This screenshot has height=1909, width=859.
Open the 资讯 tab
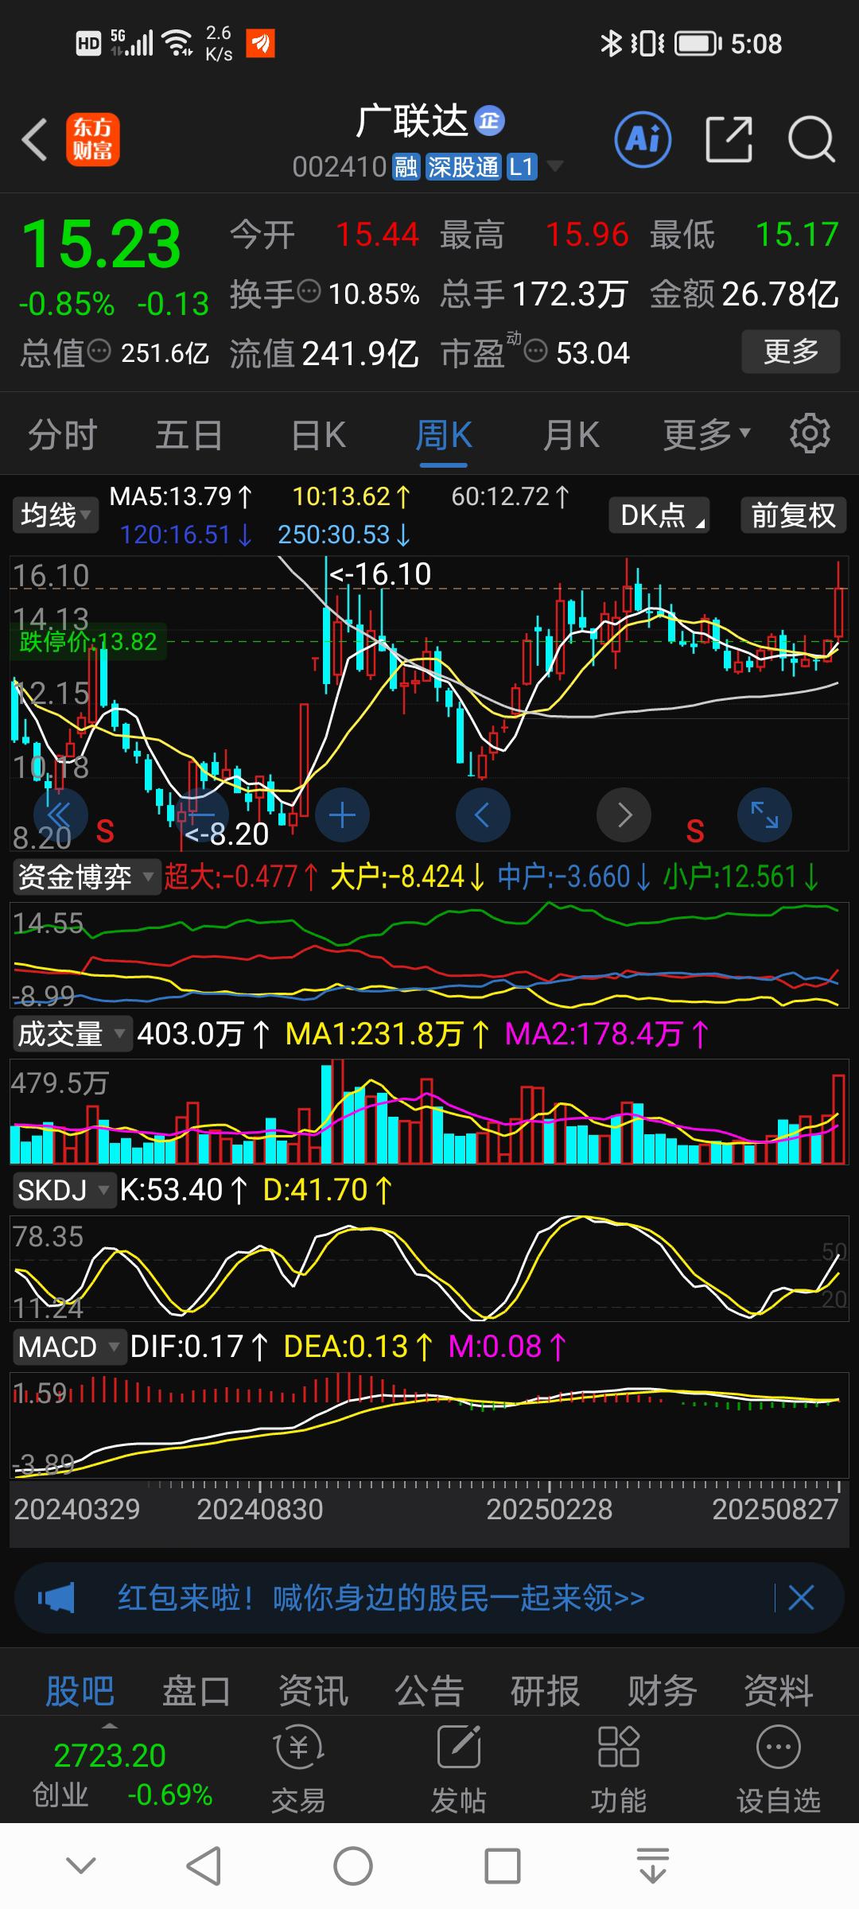313,1690
